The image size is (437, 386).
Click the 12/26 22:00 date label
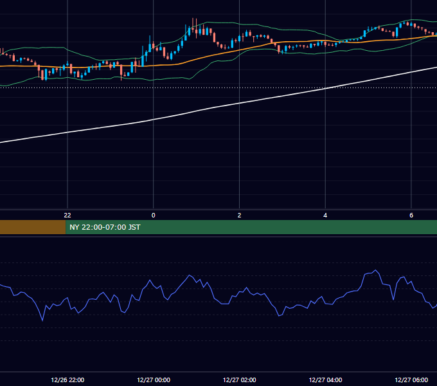tap(67, 380)
